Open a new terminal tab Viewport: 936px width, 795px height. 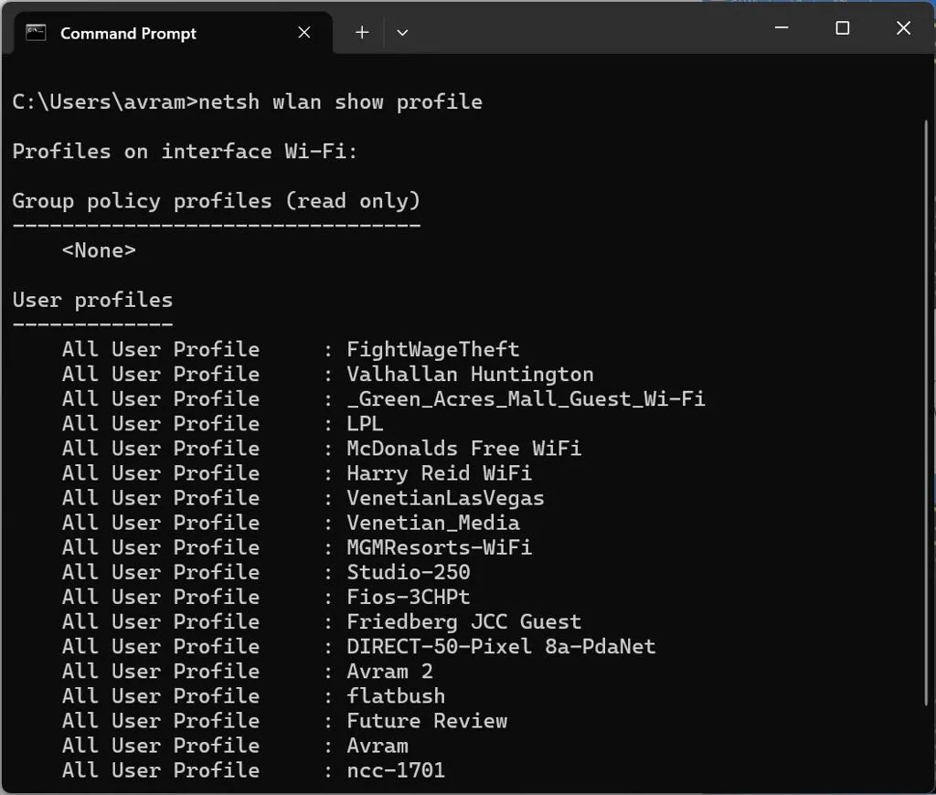(362, 32)
